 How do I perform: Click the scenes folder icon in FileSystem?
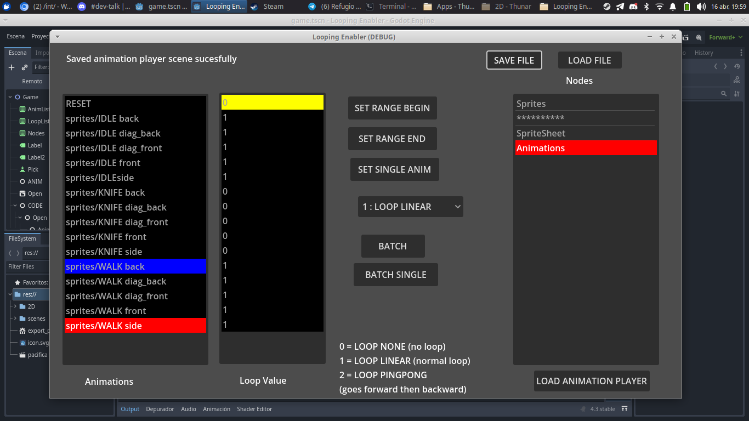pos(22,318)
